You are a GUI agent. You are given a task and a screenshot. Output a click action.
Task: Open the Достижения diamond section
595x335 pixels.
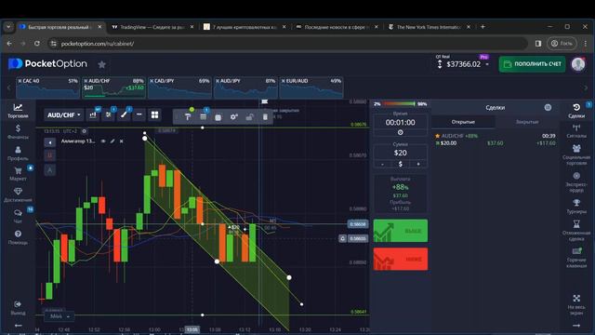pos(18,194)
